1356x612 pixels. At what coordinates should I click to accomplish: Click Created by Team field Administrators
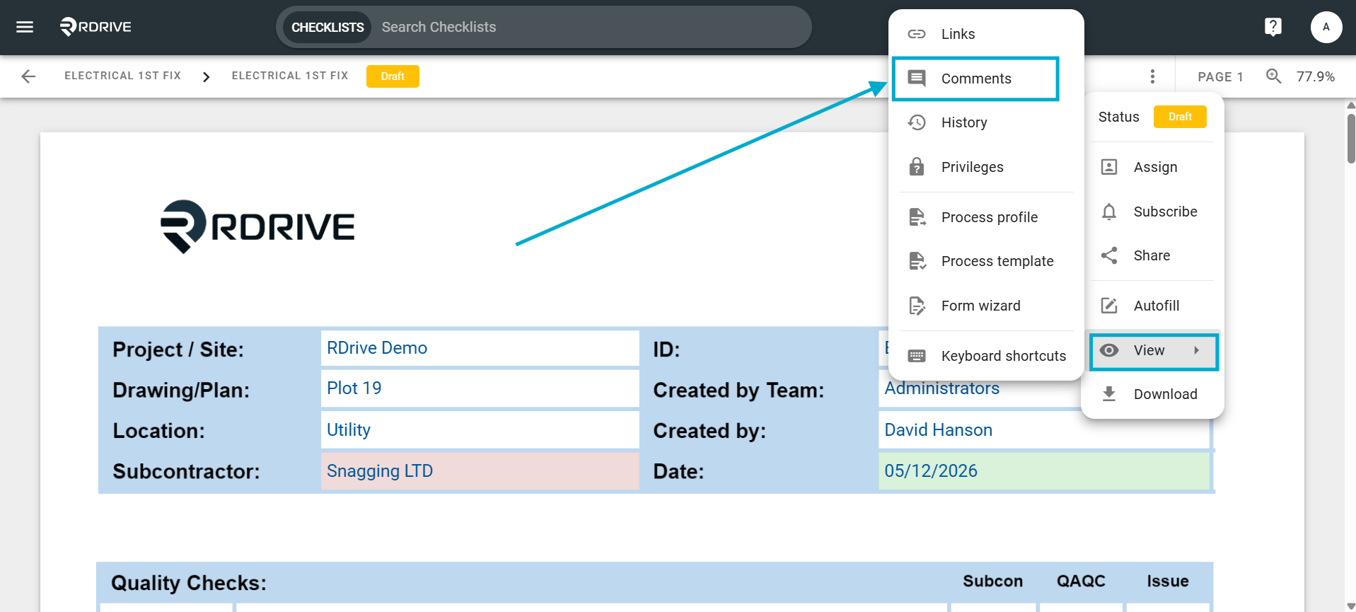(x=980, y=388)
